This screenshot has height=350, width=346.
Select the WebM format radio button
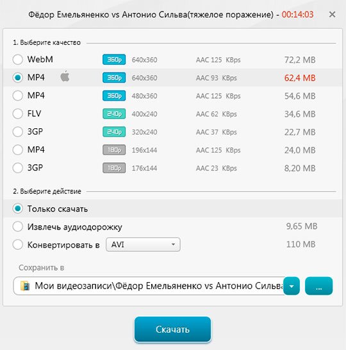pos(18,60)
